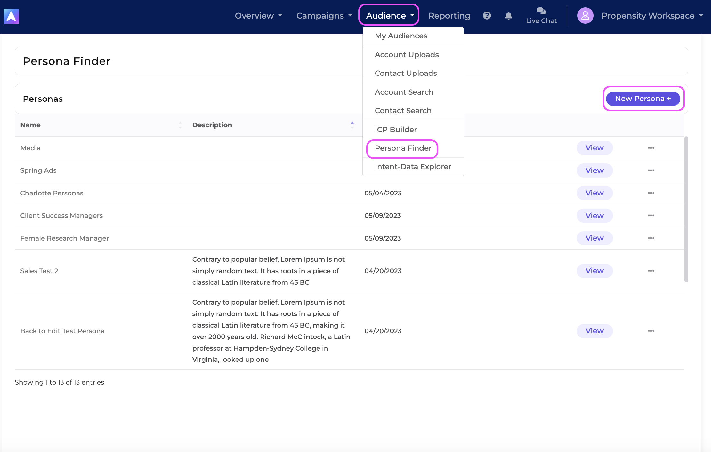711x452 pixels.
Task: Select Intent-Data Explorer menu item
Action: pyautogui.click(x=413, y=167)
